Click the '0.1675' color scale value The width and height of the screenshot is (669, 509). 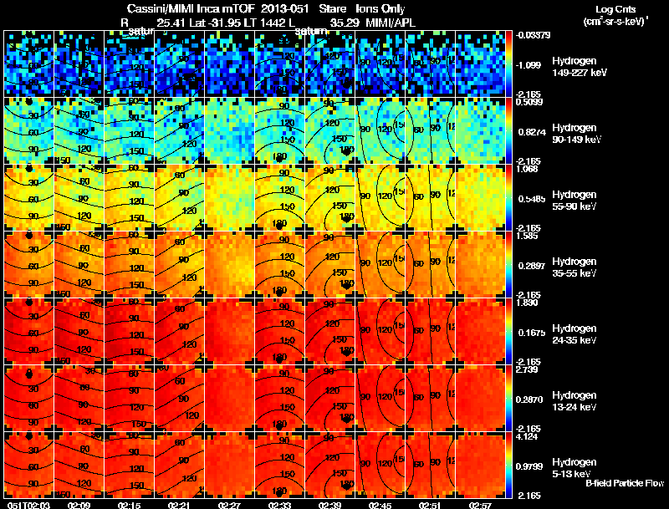tap(532, 333)
